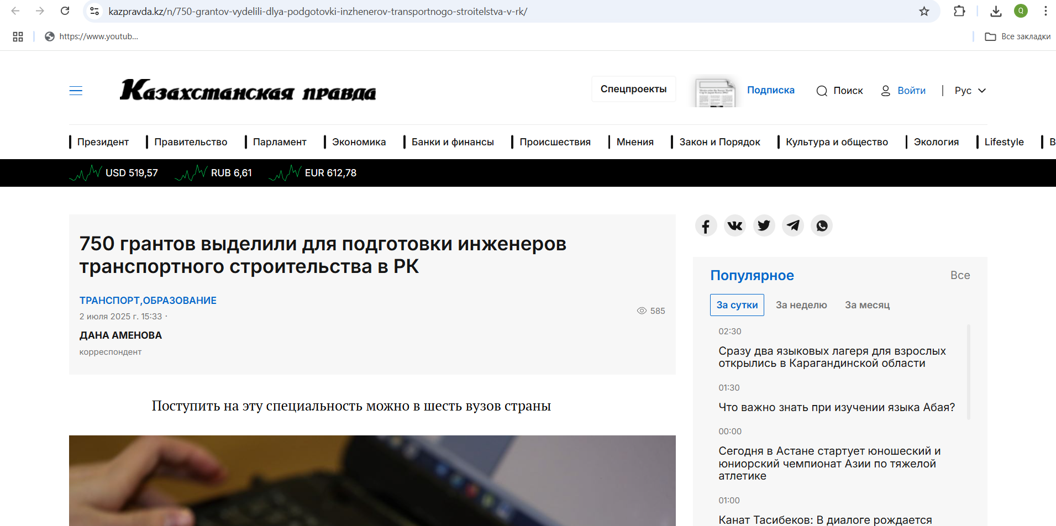Share the article on Twitter
Viewport: 1056px width, 526px height.
[764, 225]
